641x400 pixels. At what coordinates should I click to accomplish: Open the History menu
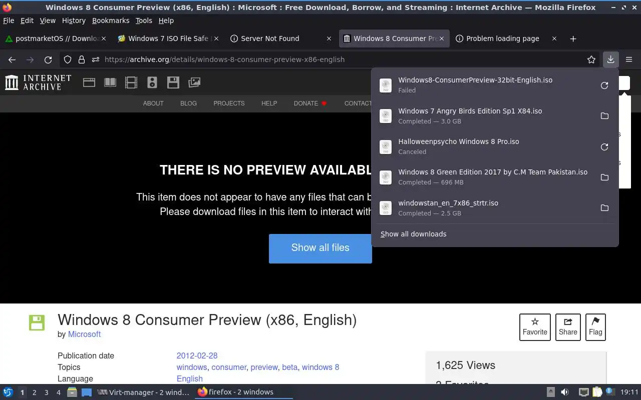coord(74,20)
